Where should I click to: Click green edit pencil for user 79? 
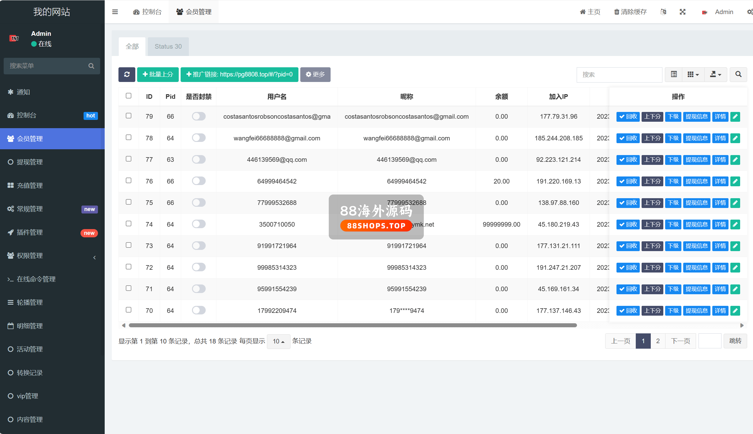point(735,117)
